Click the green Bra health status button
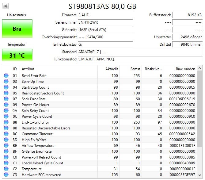 click(x=17, y=29)
